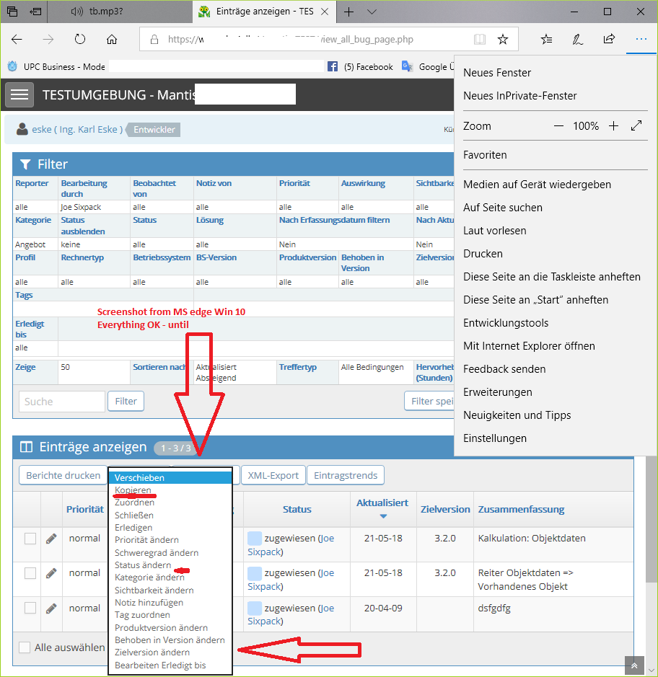Open the MantisBT hamburger sidebar menu
This screenshot has width=658, height=677.
point(19,94)
